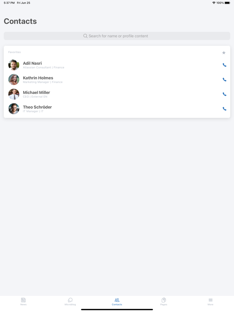Open the News tab
This screenshot has height=312, width=234.
coord(23,301)
